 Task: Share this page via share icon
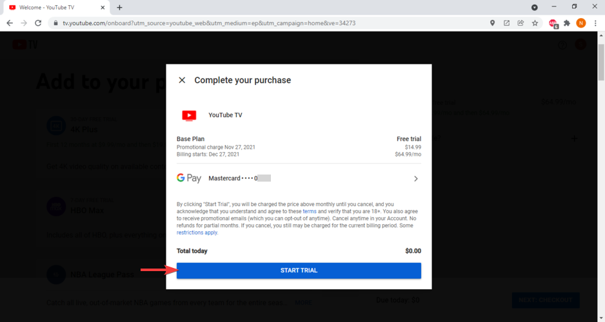point(521,23)
